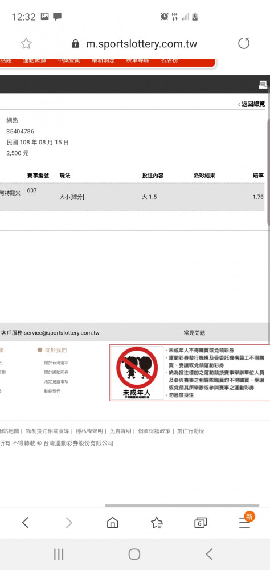Screen dimensions: 270x570
Task: Go back with browser back arrow
Action: (25, 523)
